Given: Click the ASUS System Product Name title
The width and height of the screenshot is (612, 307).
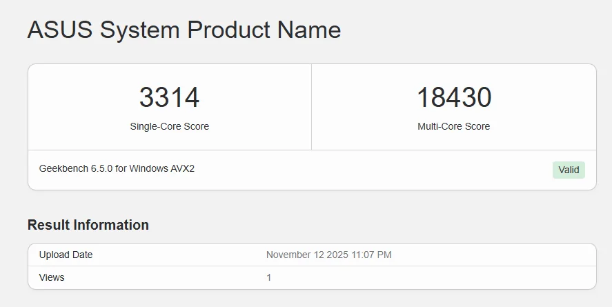Looking at the screenshot, I should (x=184, y=30).
